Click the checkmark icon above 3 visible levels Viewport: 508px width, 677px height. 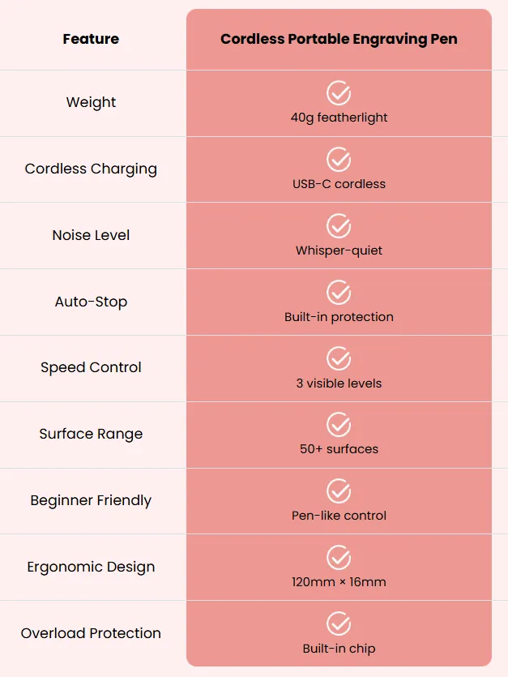pos(339,358)
